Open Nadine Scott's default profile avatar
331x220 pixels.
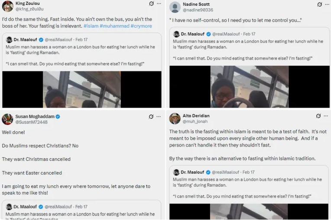[175, 7]
